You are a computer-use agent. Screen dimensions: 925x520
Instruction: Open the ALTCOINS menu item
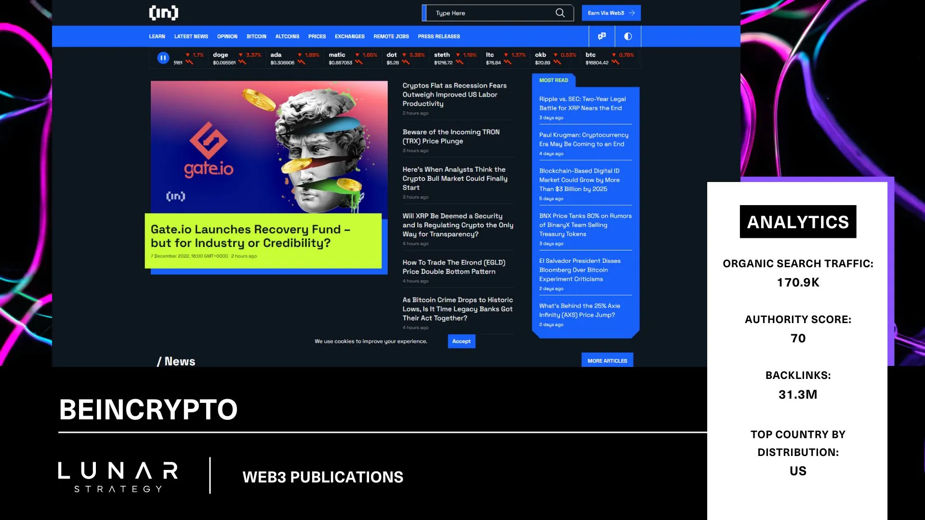[287, 37]
